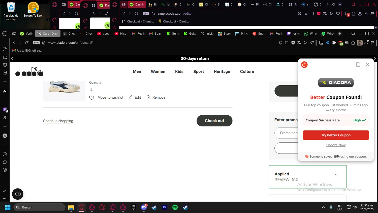
Task: Show the next banner message with right arrow
Action: click(375, 59)
